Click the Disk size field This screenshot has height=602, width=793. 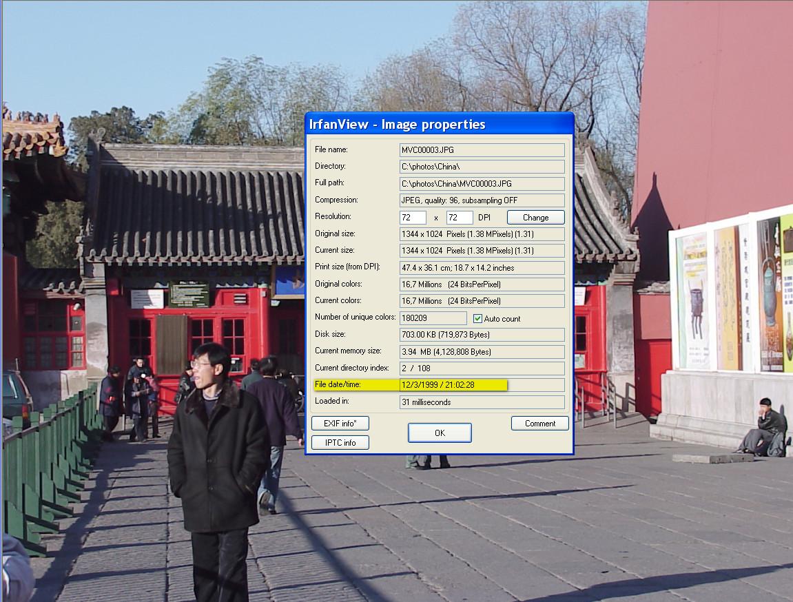point(482,335)
